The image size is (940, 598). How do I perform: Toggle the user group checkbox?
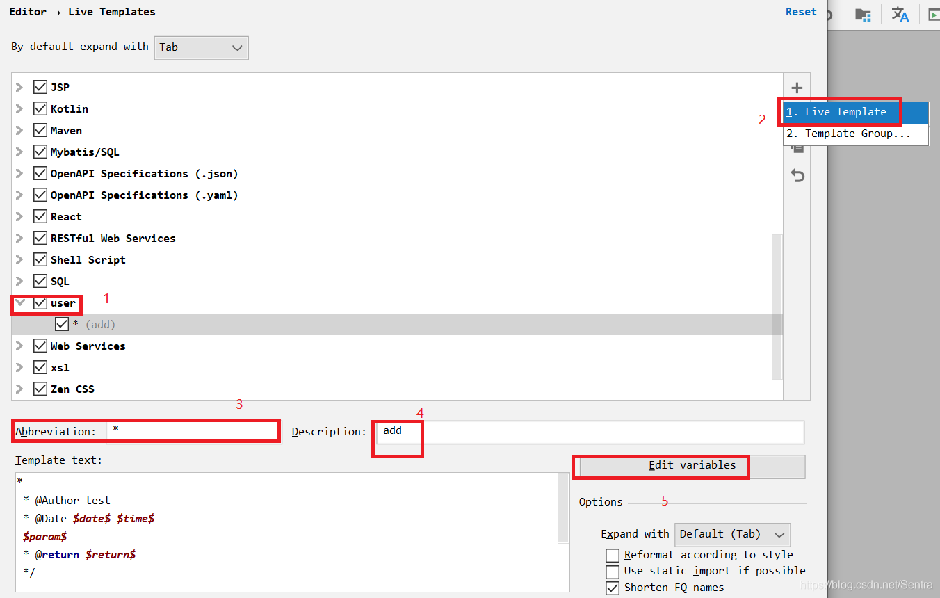coord(40,302)
